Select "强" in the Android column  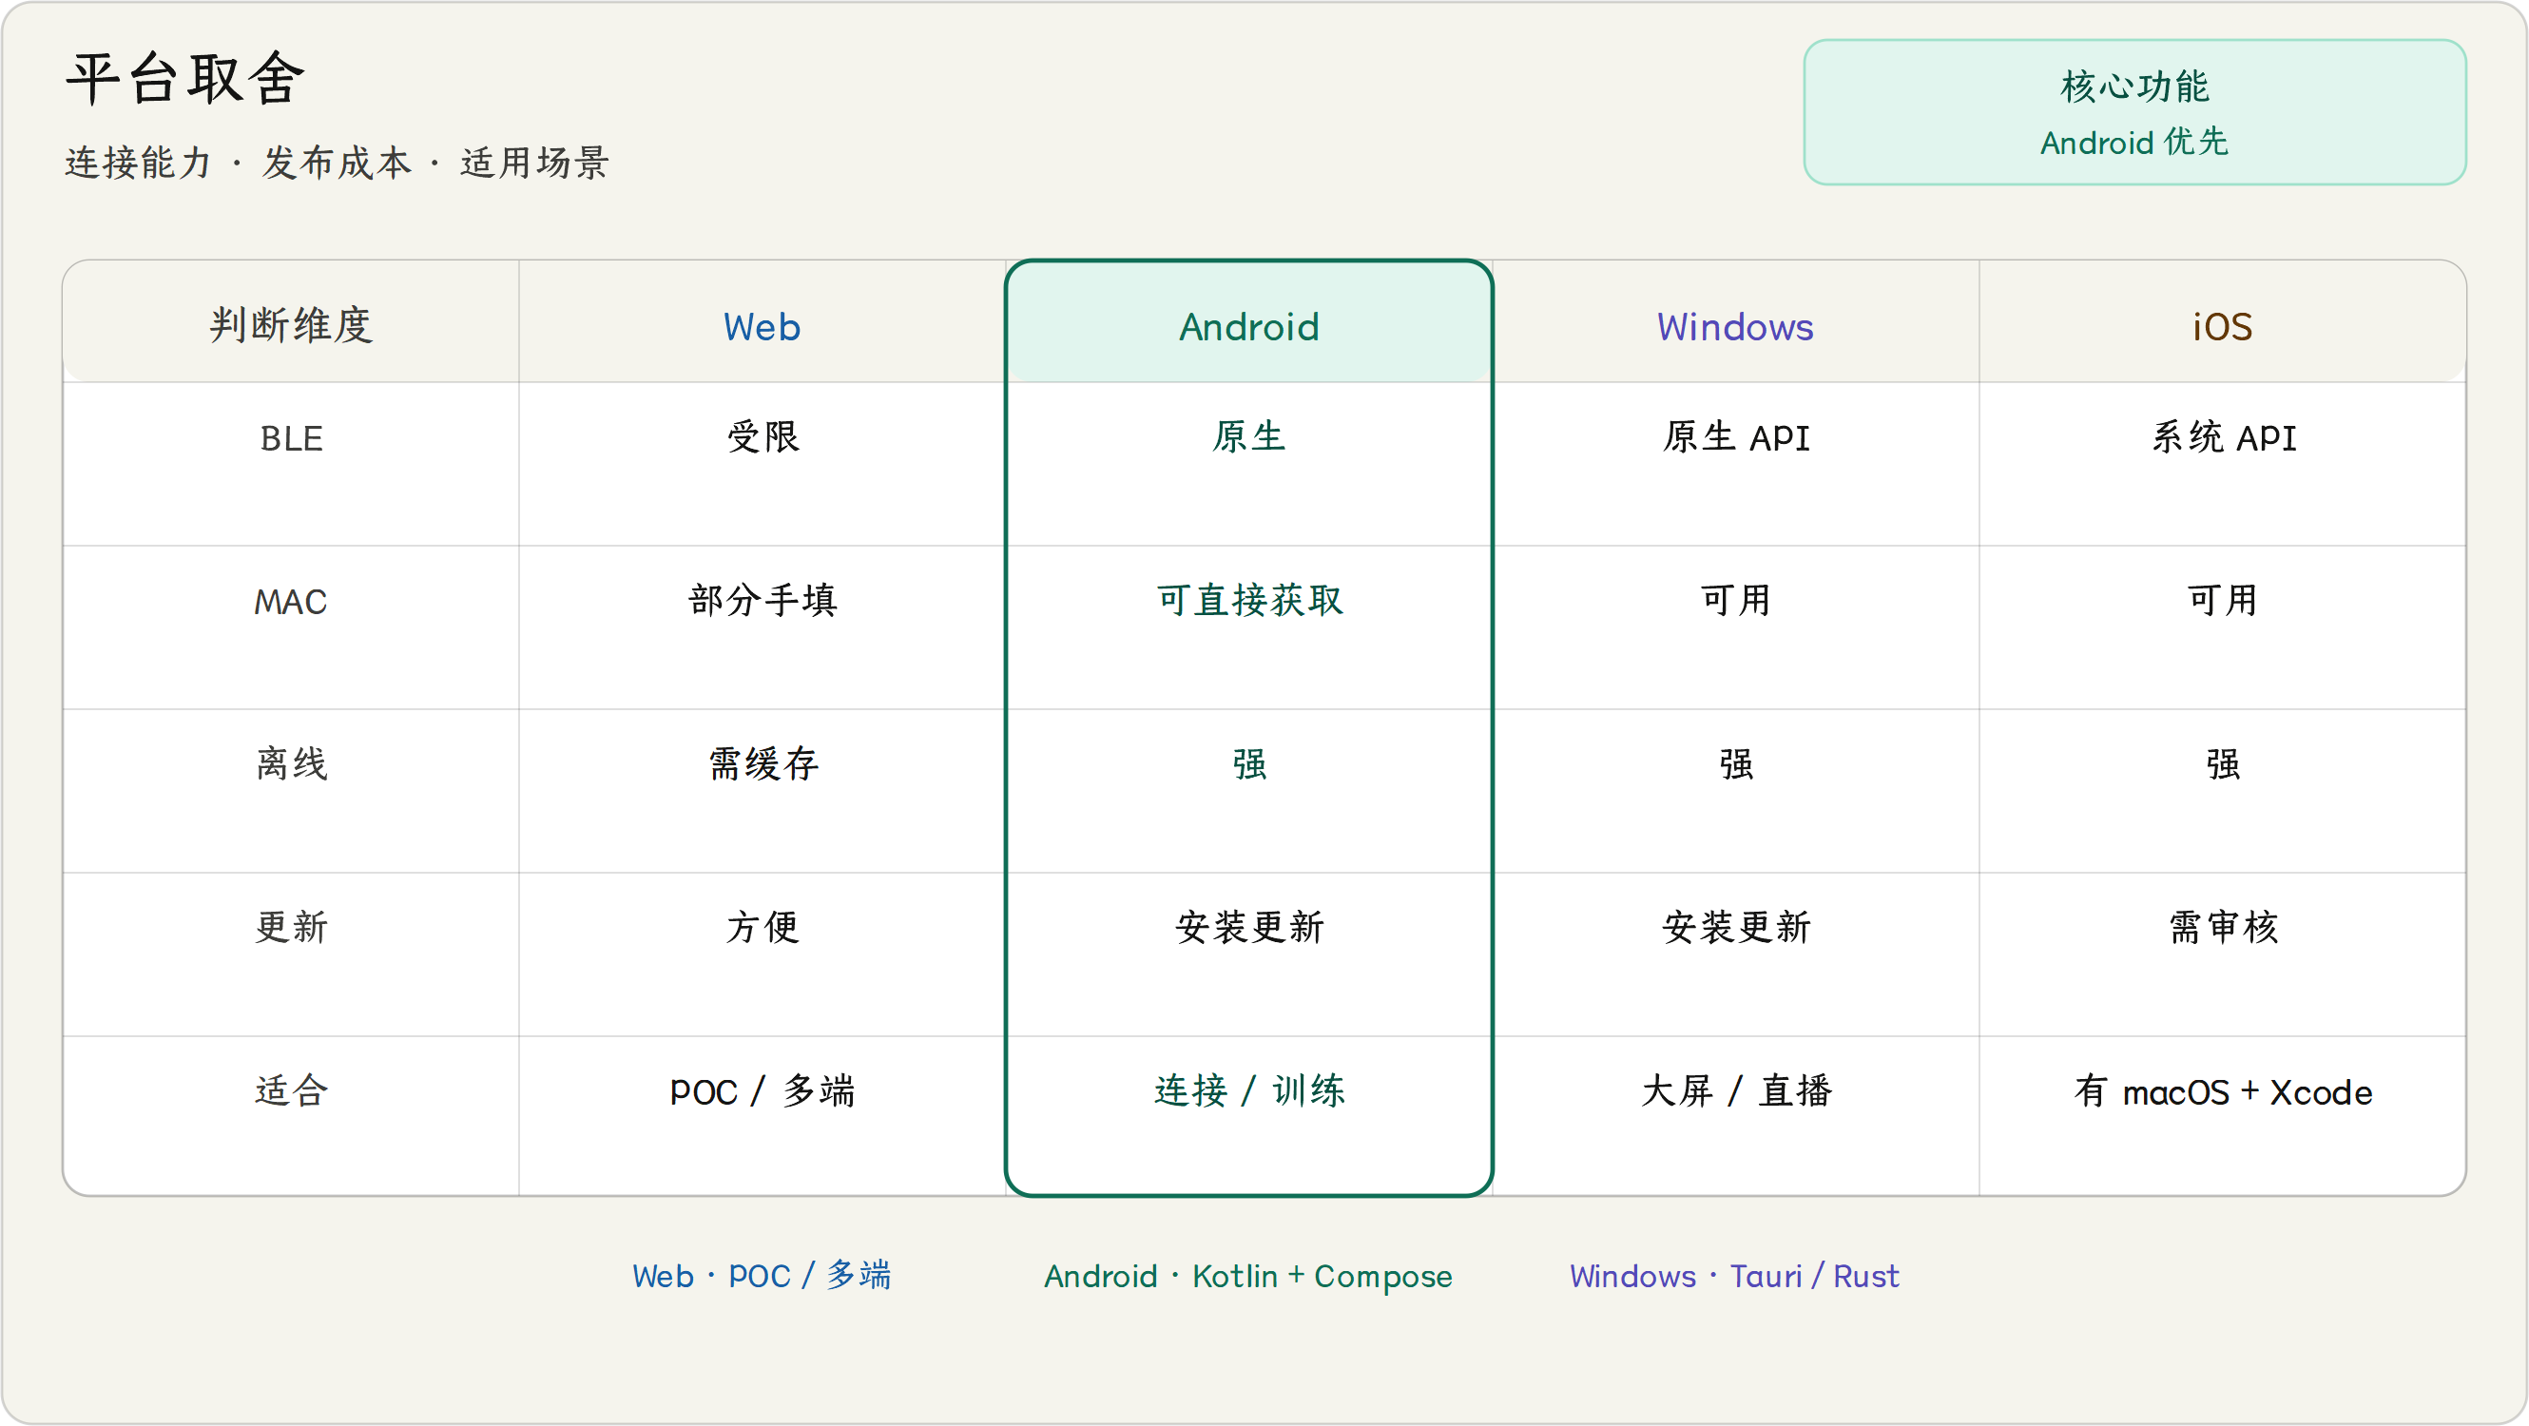[x=1248, y=763]
